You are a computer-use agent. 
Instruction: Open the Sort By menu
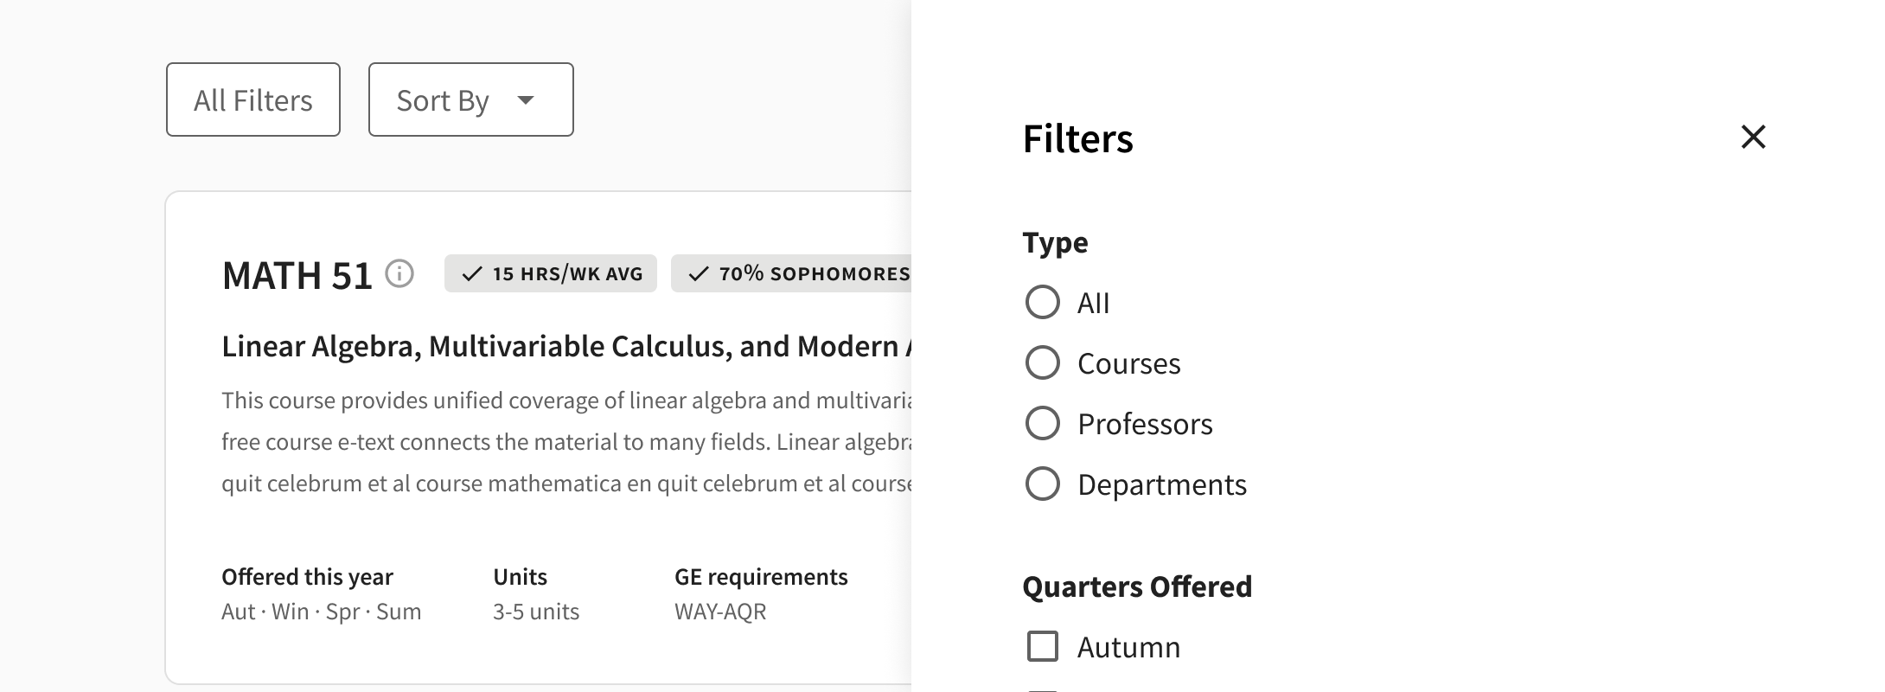point(471,99)
